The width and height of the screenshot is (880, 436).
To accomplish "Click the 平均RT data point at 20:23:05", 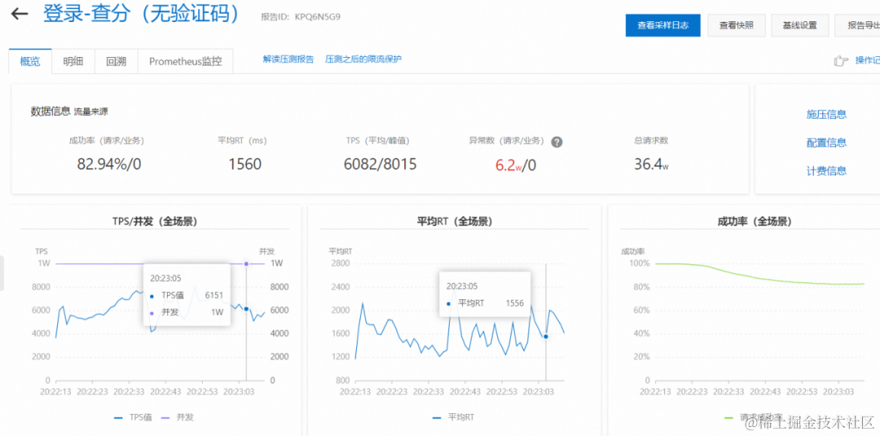I will (x=545, y=336).
